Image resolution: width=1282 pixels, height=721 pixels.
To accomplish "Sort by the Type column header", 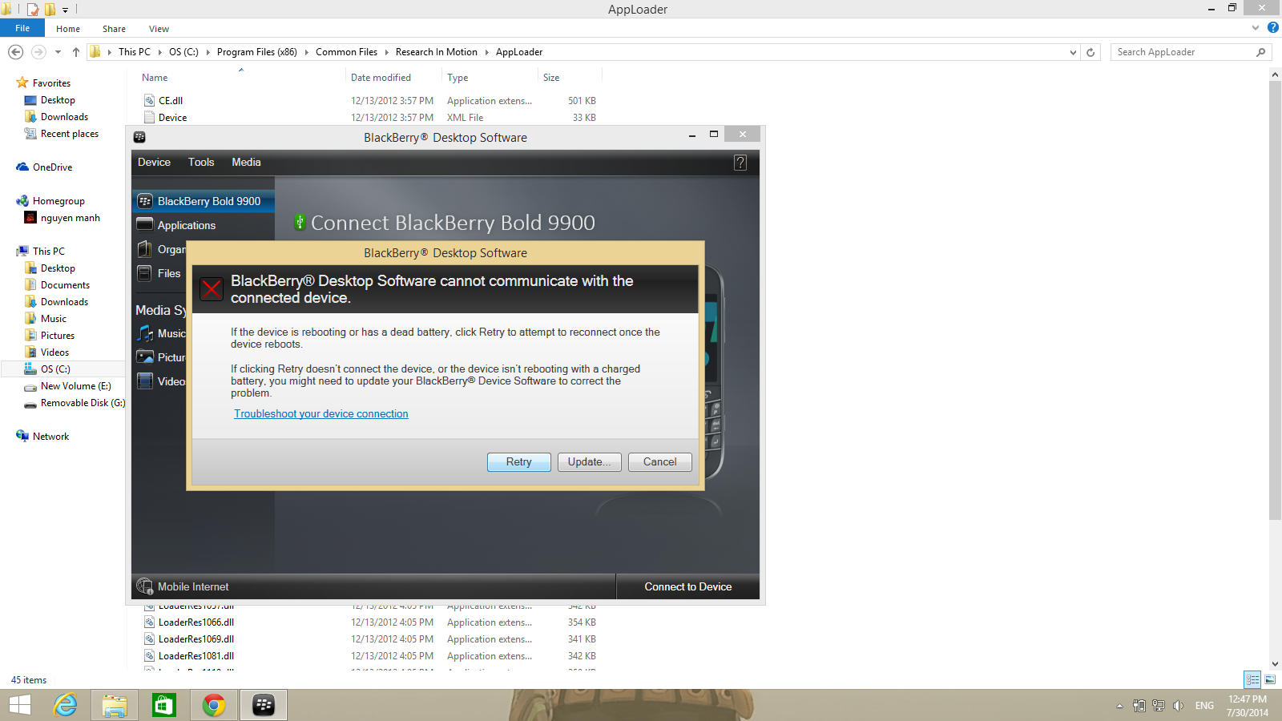I will coord(458,78).
